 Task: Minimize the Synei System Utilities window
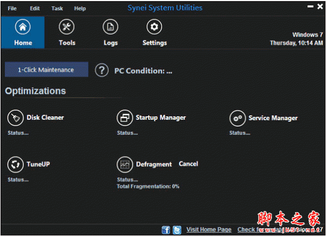click(x=310, y=7)
